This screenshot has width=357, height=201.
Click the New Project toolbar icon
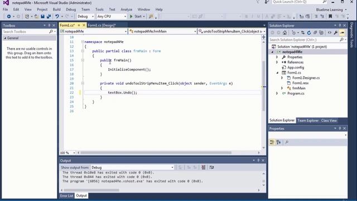(27, 16)
